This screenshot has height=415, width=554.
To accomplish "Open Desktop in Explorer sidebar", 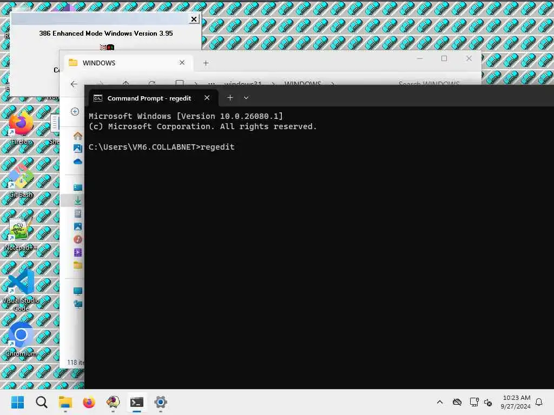I will pyautogui.click(x=78, y=188).
